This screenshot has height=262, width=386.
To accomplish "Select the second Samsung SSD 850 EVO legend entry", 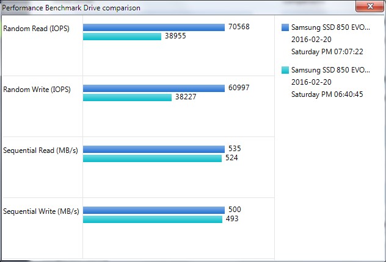I will click(x=330, y=70).
